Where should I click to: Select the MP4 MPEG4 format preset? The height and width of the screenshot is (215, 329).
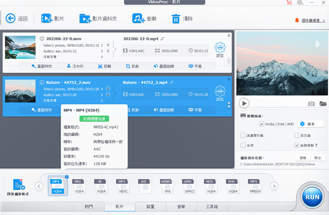[x=255, y=186]
